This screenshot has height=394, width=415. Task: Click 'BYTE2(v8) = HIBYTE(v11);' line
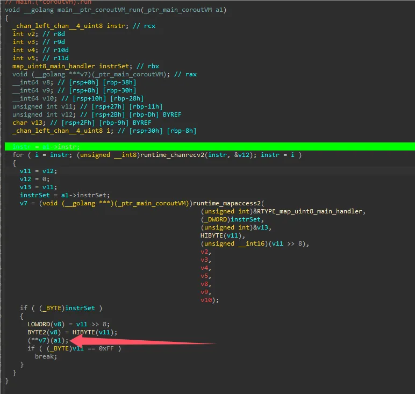72,332
